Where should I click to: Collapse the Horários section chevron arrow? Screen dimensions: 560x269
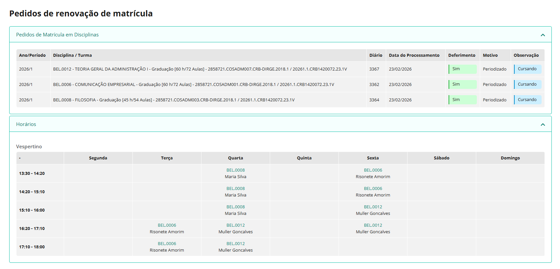pos(543,124)
